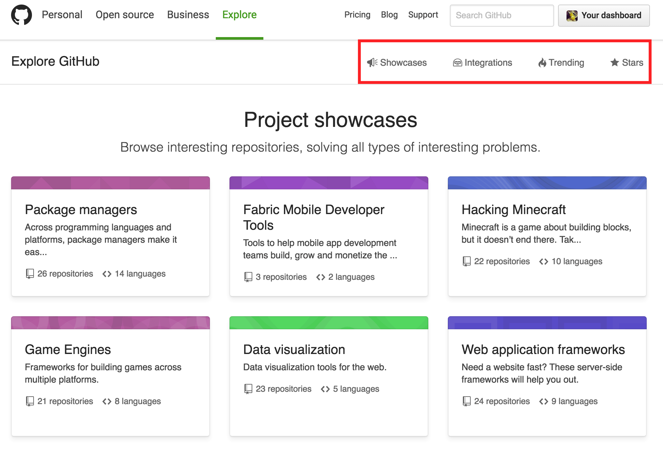Click the repo icon beside 22 repositories
This screenshot has height=449, width=663.
pyautogui.click(x=466, y=261)
